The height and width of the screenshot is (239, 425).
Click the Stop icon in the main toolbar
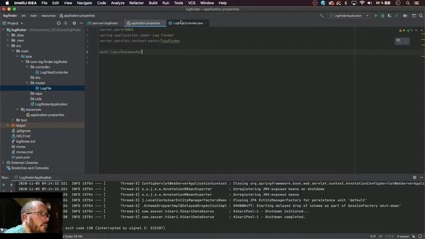coord(396,16)
